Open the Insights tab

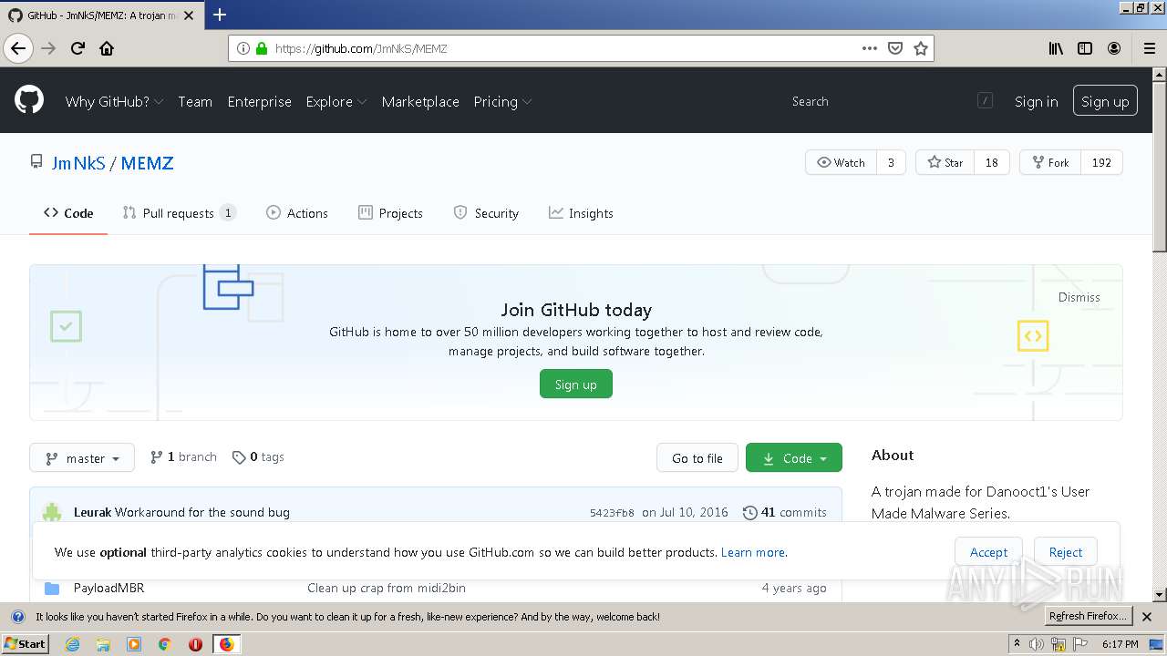tap(581, 213)
